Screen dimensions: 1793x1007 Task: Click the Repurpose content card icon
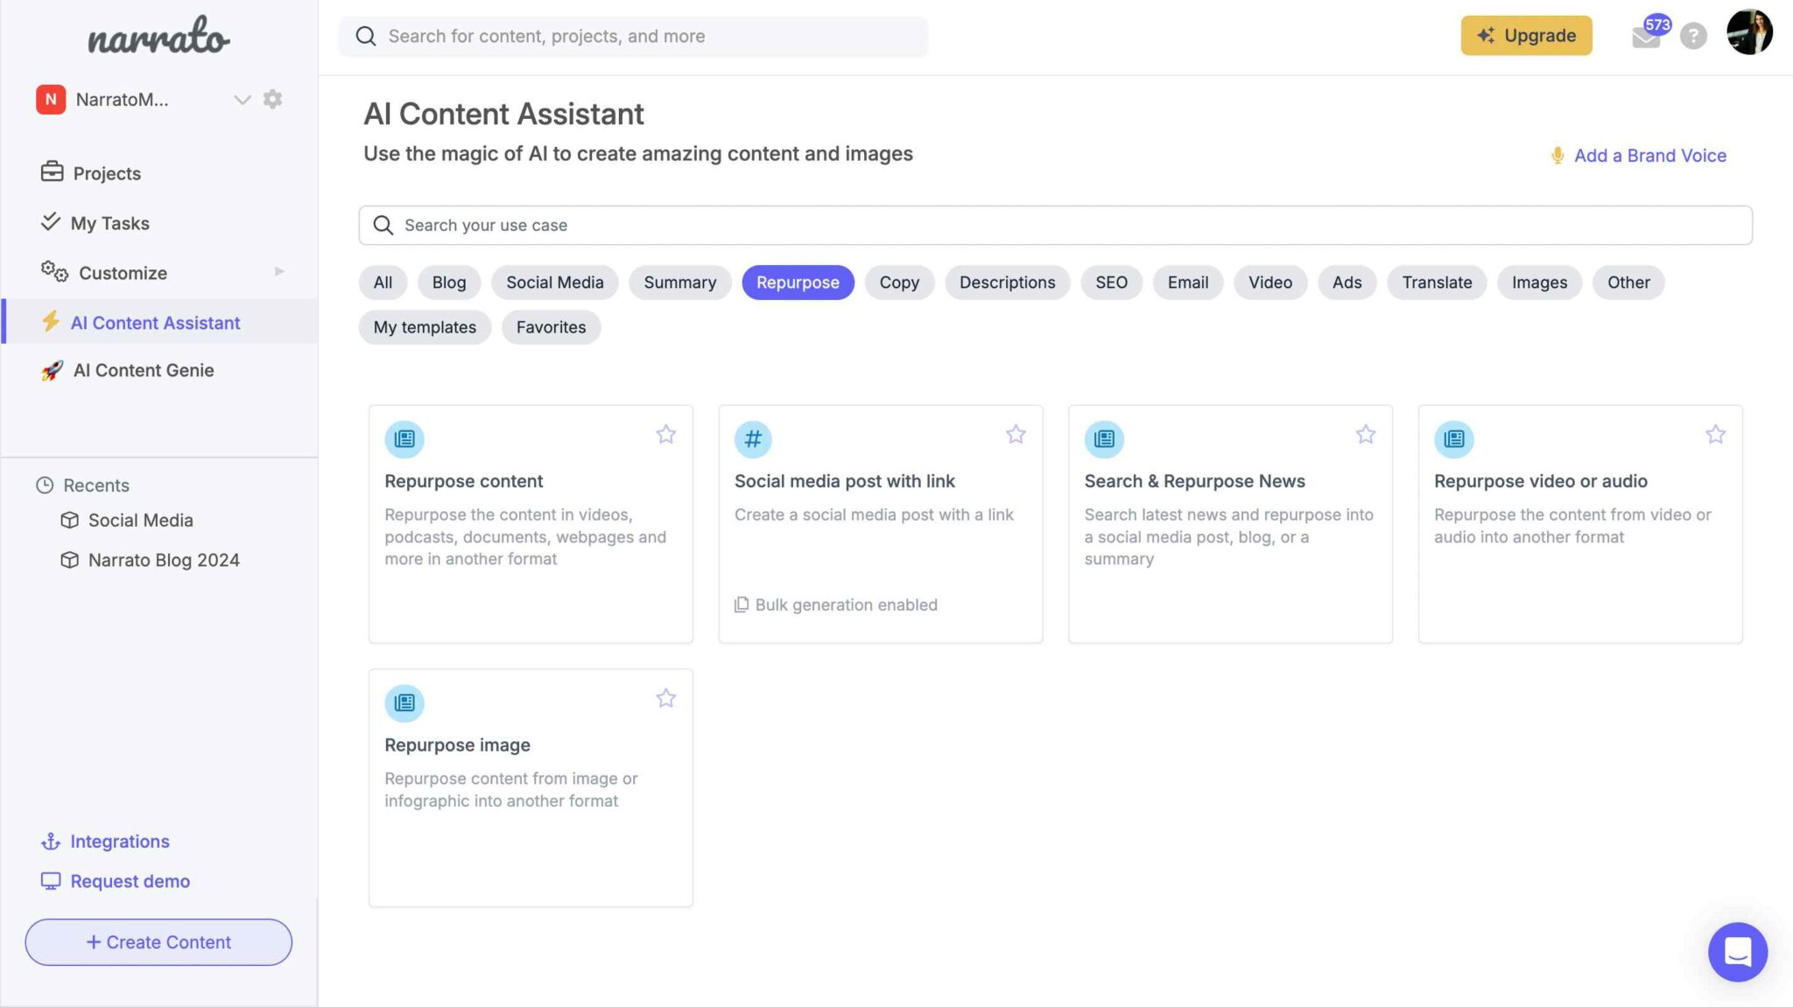[x=404, y=439]
